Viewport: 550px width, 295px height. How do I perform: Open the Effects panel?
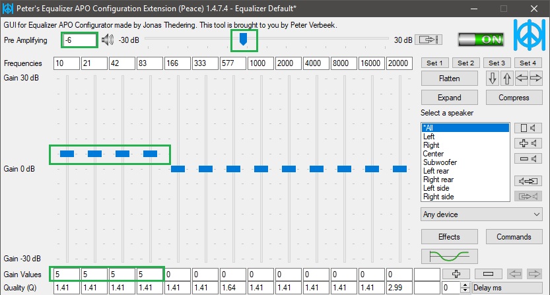point(450,237)
